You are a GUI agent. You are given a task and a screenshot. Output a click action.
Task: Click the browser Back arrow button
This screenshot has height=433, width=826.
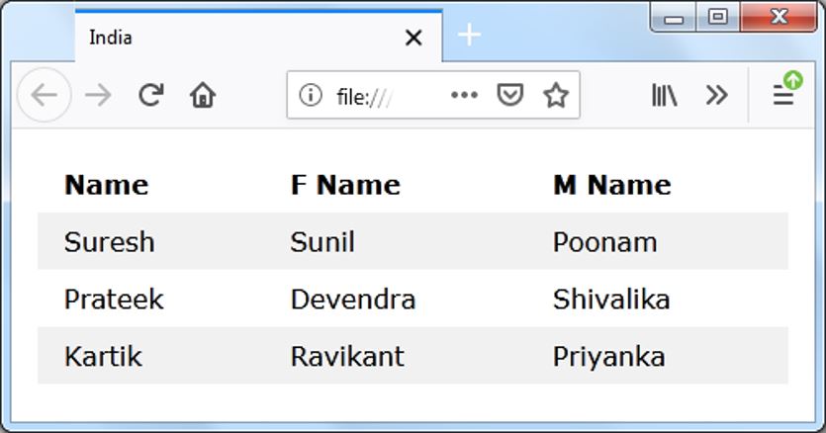43,95
